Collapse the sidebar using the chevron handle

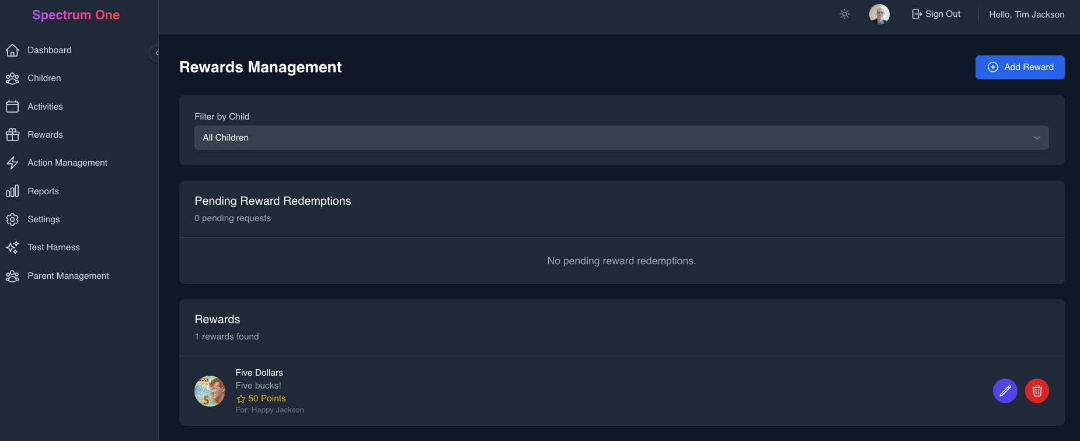tap(155, 53)
